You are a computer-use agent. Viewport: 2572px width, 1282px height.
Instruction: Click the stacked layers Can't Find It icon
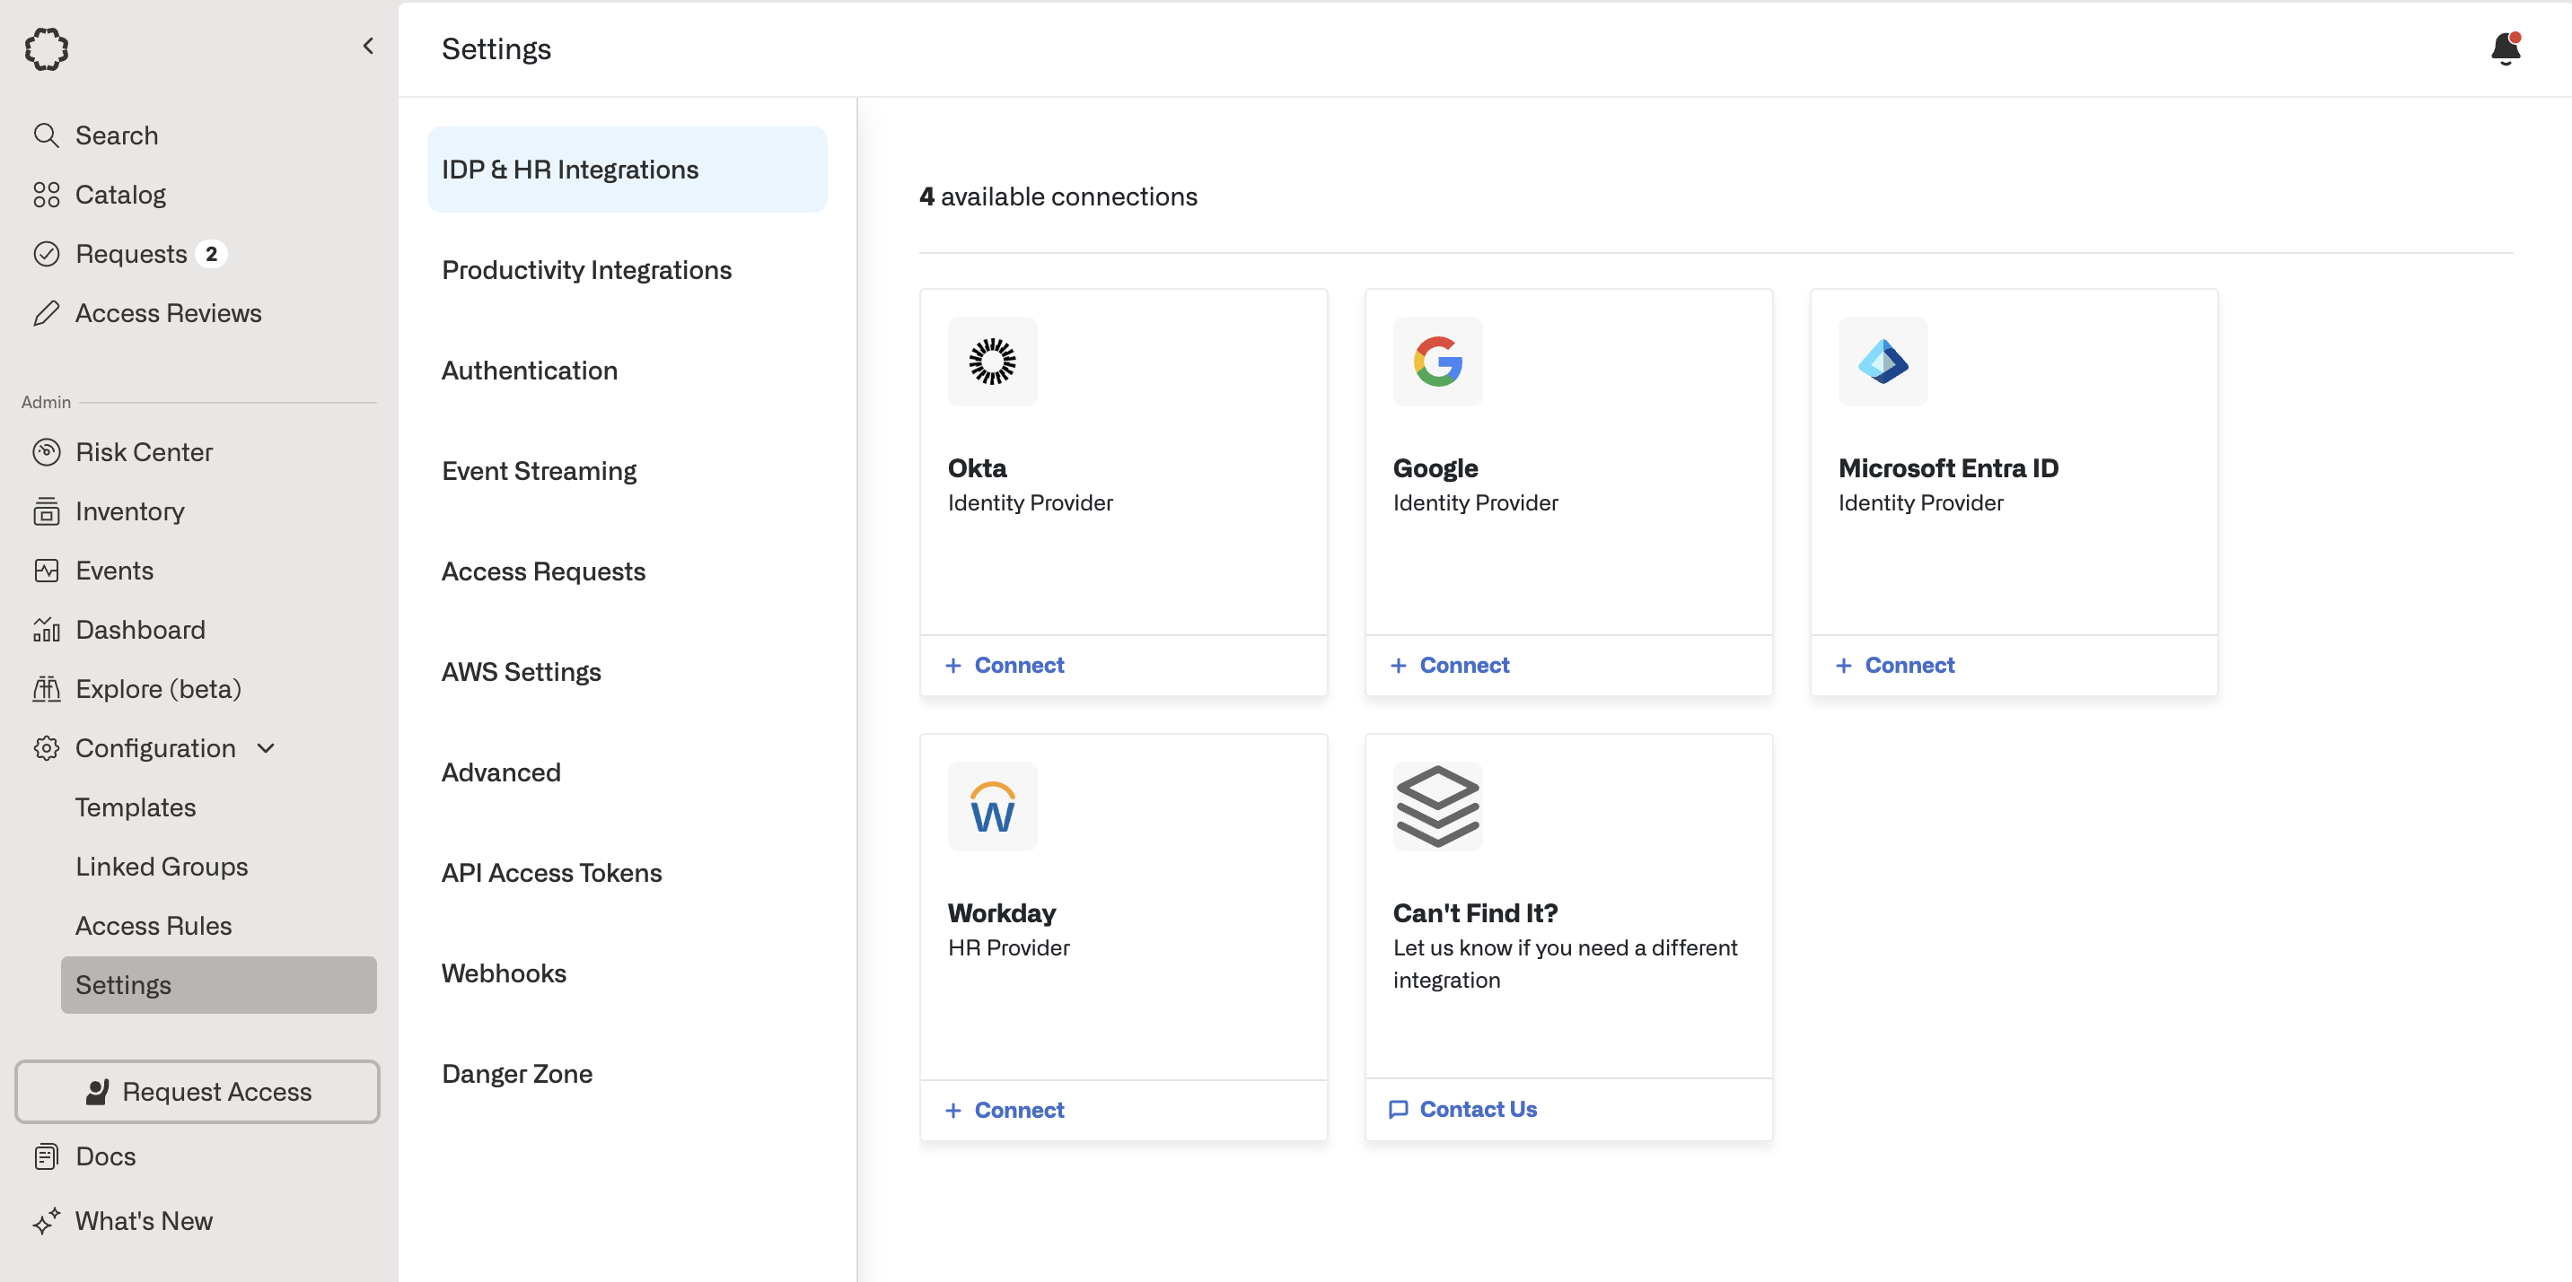tap(1436, 807)
